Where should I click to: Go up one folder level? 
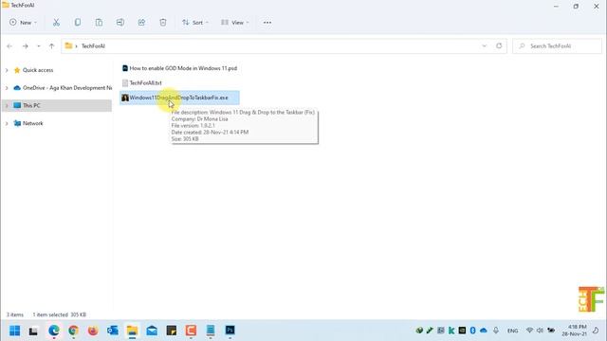coord(51,46)
